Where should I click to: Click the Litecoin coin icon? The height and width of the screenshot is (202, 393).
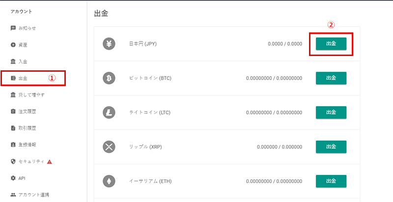pyautogui.click(x=109, y=113)
